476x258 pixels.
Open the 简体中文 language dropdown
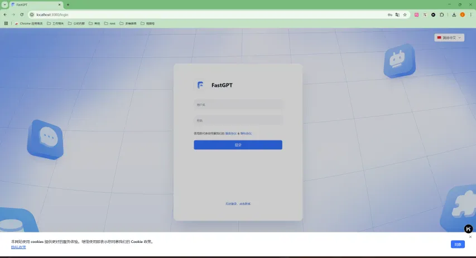coord(449,37)
